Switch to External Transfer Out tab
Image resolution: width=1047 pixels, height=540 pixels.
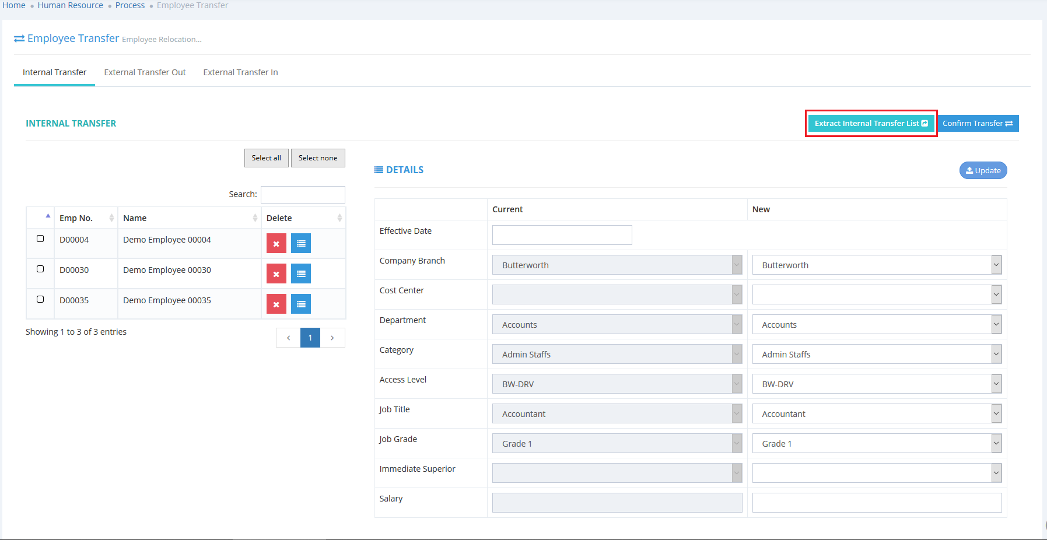coord(145,72)
